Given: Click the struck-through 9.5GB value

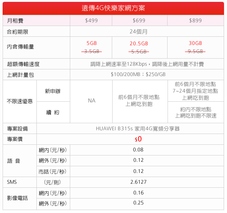Looking at the screenshot, I should pos(195,51).
